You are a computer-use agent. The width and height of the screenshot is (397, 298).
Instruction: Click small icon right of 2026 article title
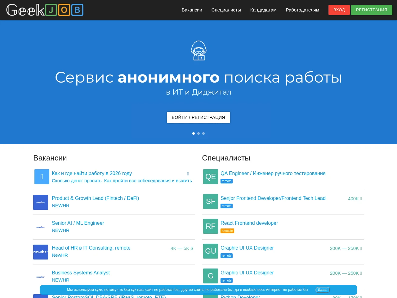pos(188,174)
